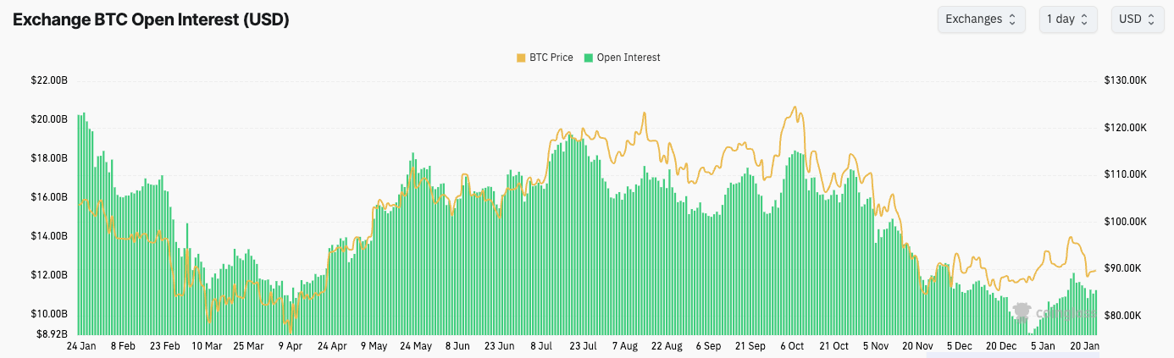
Task: Toggle the BTC Price series in legend
Action: coord(551,58)
